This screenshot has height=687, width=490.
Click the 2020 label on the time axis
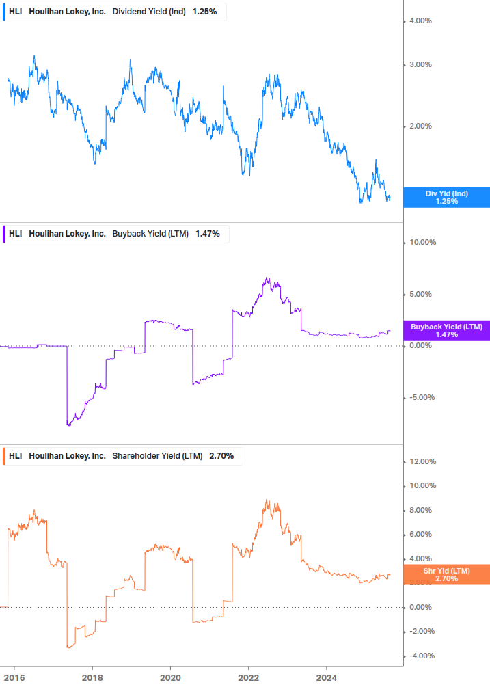point(170,677)
